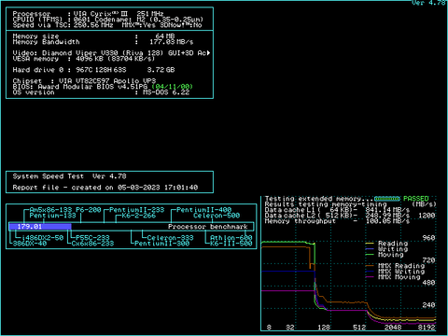The image size is (448, 336).
Task: Click the Memory Bandwidth 177.03 MB/s row
Action: tap(103, 42)
